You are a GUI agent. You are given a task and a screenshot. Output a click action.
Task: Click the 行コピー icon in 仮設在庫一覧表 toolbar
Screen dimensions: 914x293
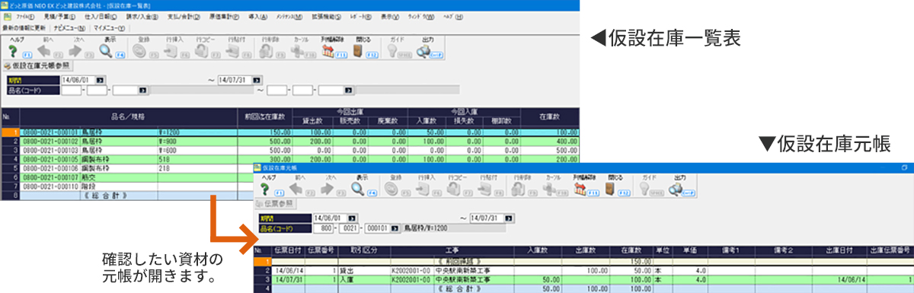(201, 50)
